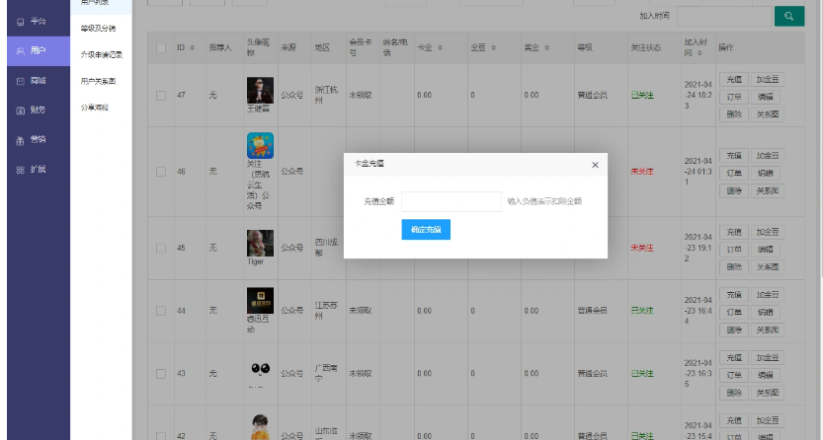Click the avatar of user 王健霖
823x440 pixels.
(x=259, y=91)
